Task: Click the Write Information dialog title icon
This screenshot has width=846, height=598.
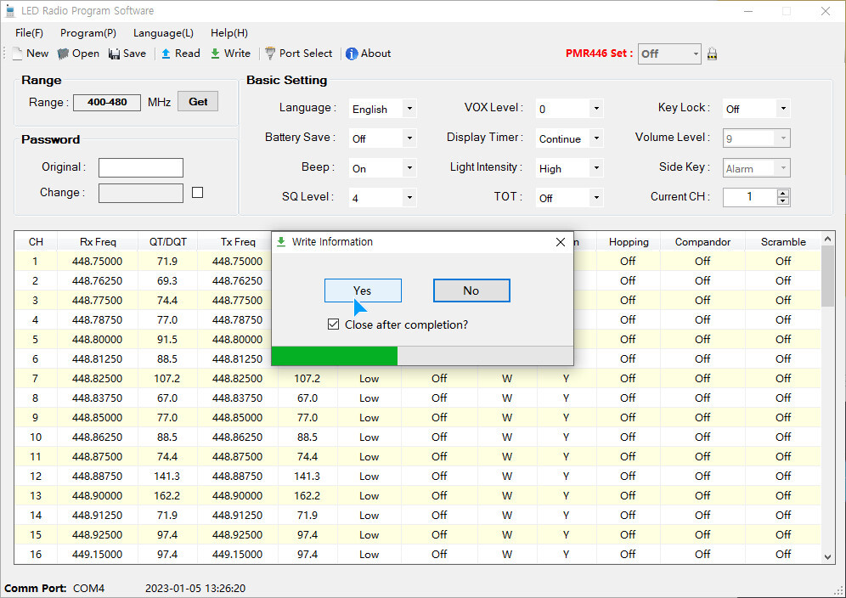Action: pos(281,242)
